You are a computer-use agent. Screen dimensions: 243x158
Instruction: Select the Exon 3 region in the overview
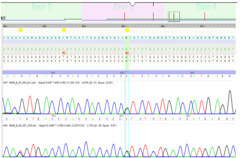[x=123, y=11]
